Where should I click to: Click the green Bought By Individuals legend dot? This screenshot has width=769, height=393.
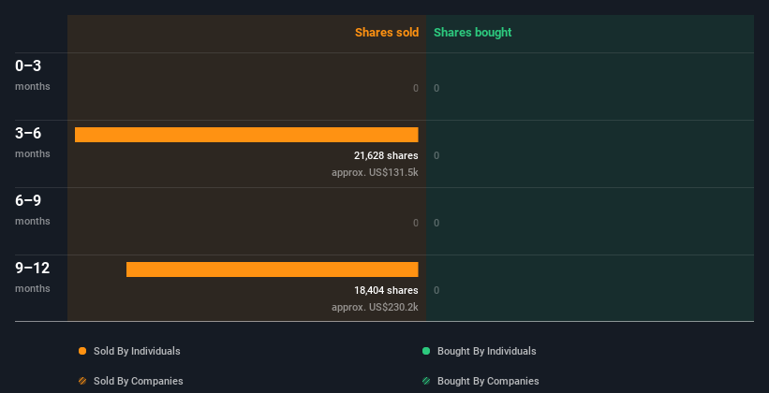[x=426, y=351]
